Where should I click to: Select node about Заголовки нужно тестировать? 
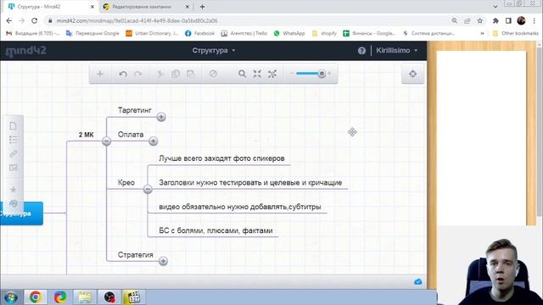(x=250, y=183)
